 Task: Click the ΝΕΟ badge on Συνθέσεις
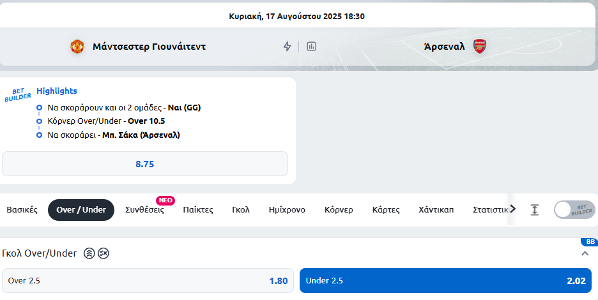coord(165,200)
